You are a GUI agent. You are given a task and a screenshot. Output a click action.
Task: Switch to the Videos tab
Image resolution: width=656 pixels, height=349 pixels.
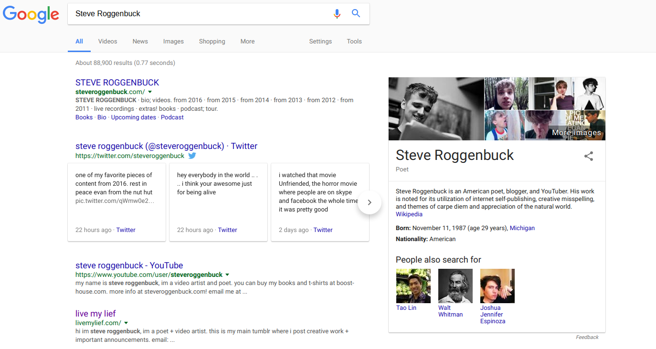[x=107, y=42]
